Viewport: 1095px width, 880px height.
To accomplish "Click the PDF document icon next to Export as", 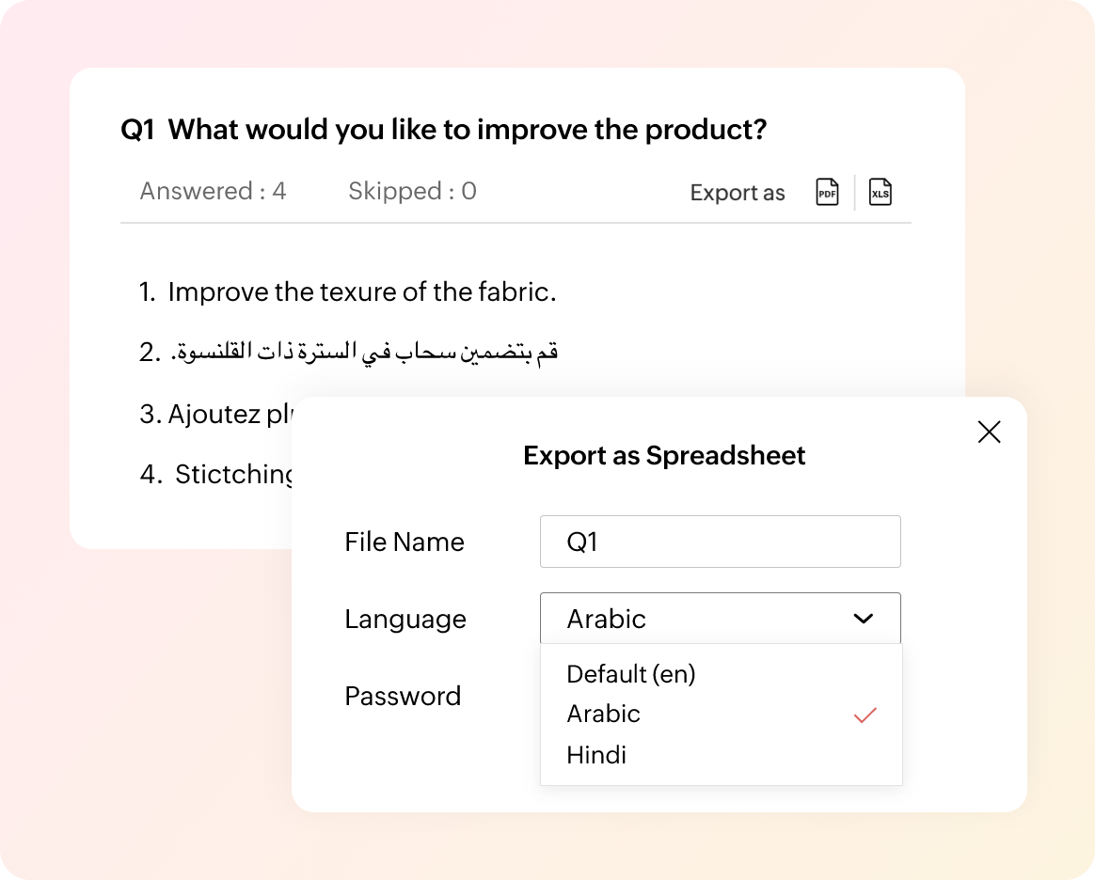I will (x=826, y=192).
